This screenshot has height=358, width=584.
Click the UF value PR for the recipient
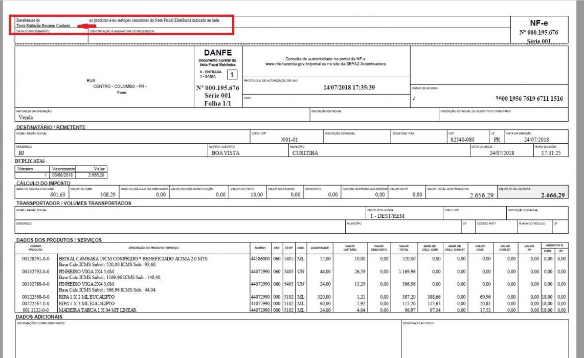point(497,140)
